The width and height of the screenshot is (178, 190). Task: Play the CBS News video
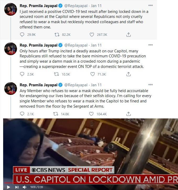tap(8, 187)
